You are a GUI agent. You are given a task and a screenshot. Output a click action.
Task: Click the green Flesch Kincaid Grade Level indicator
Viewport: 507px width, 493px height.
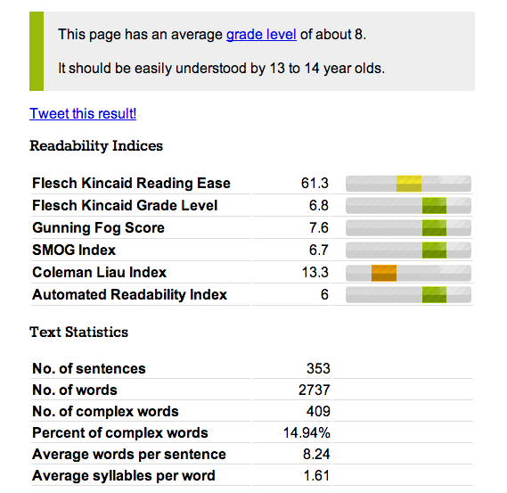coord(434,206)
